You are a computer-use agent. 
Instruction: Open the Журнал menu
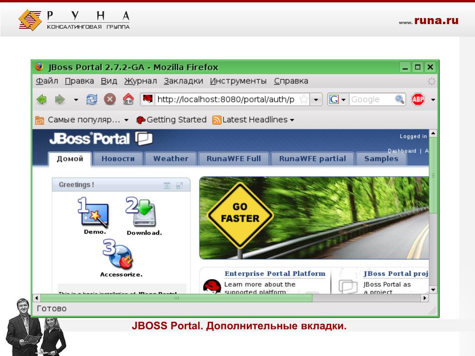click(x=140, y=81)
